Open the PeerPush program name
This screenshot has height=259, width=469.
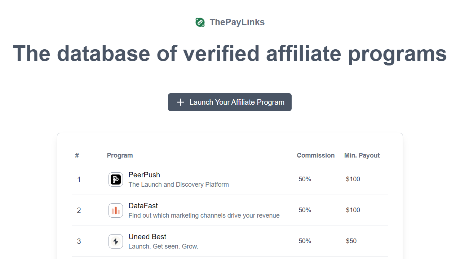pos(144,175)
